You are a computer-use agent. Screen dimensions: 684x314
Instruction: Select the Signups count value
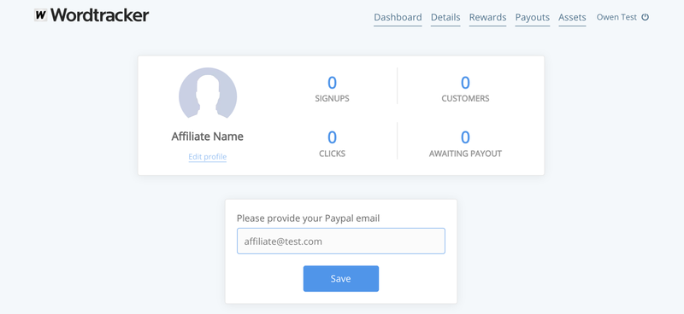pyautogui.click(x=332, y=83)
